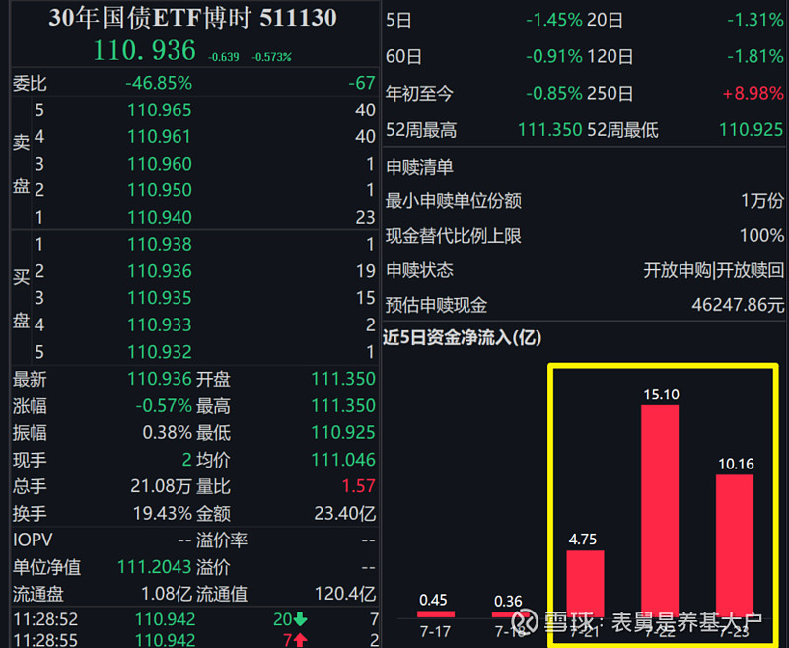This screenshot has height=648, width=789.
Task: Click the 量比 value 1.57
Action: point(362,485)
